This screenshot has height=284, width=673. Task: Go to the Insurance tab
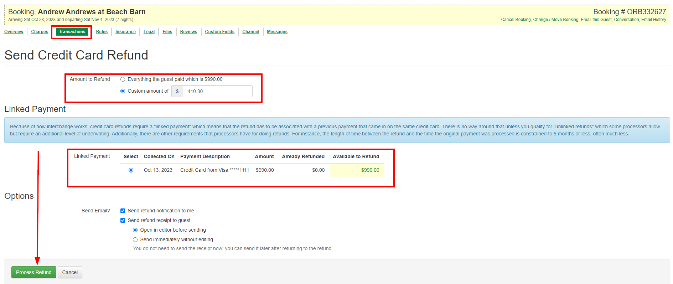point(125,32)
